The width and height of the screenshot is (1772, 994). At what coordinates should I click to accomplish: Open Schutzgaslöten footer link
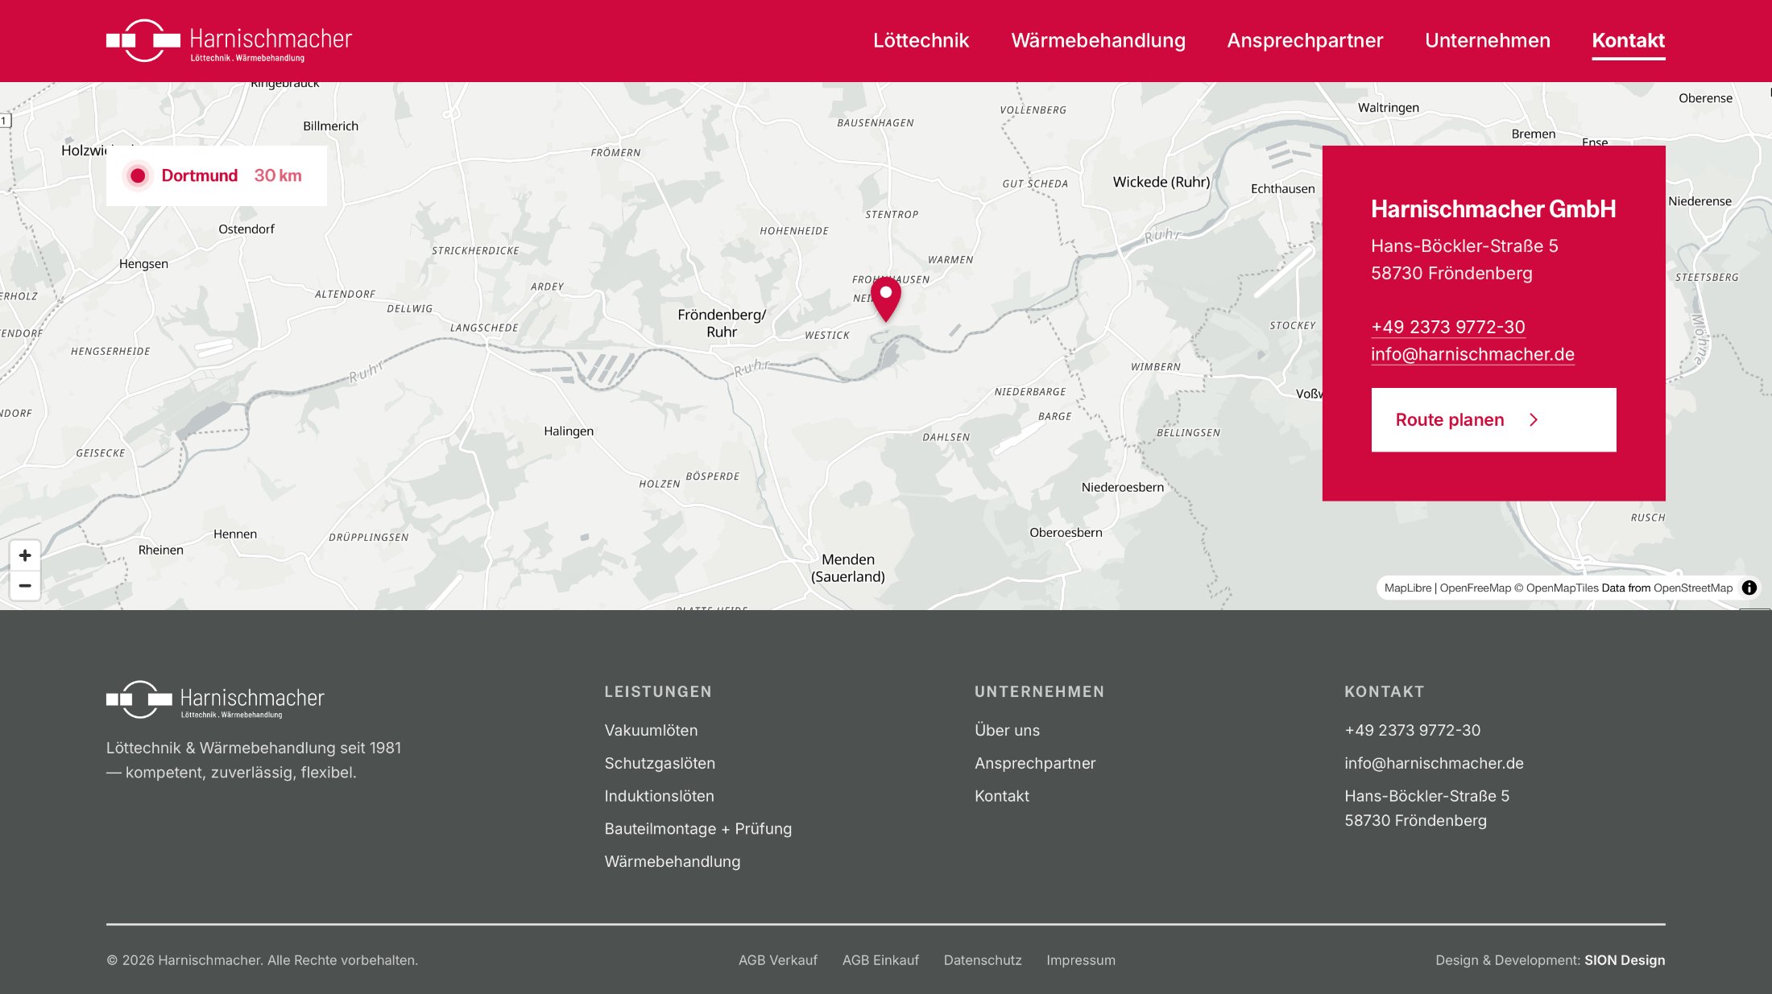tap(660, 763)
